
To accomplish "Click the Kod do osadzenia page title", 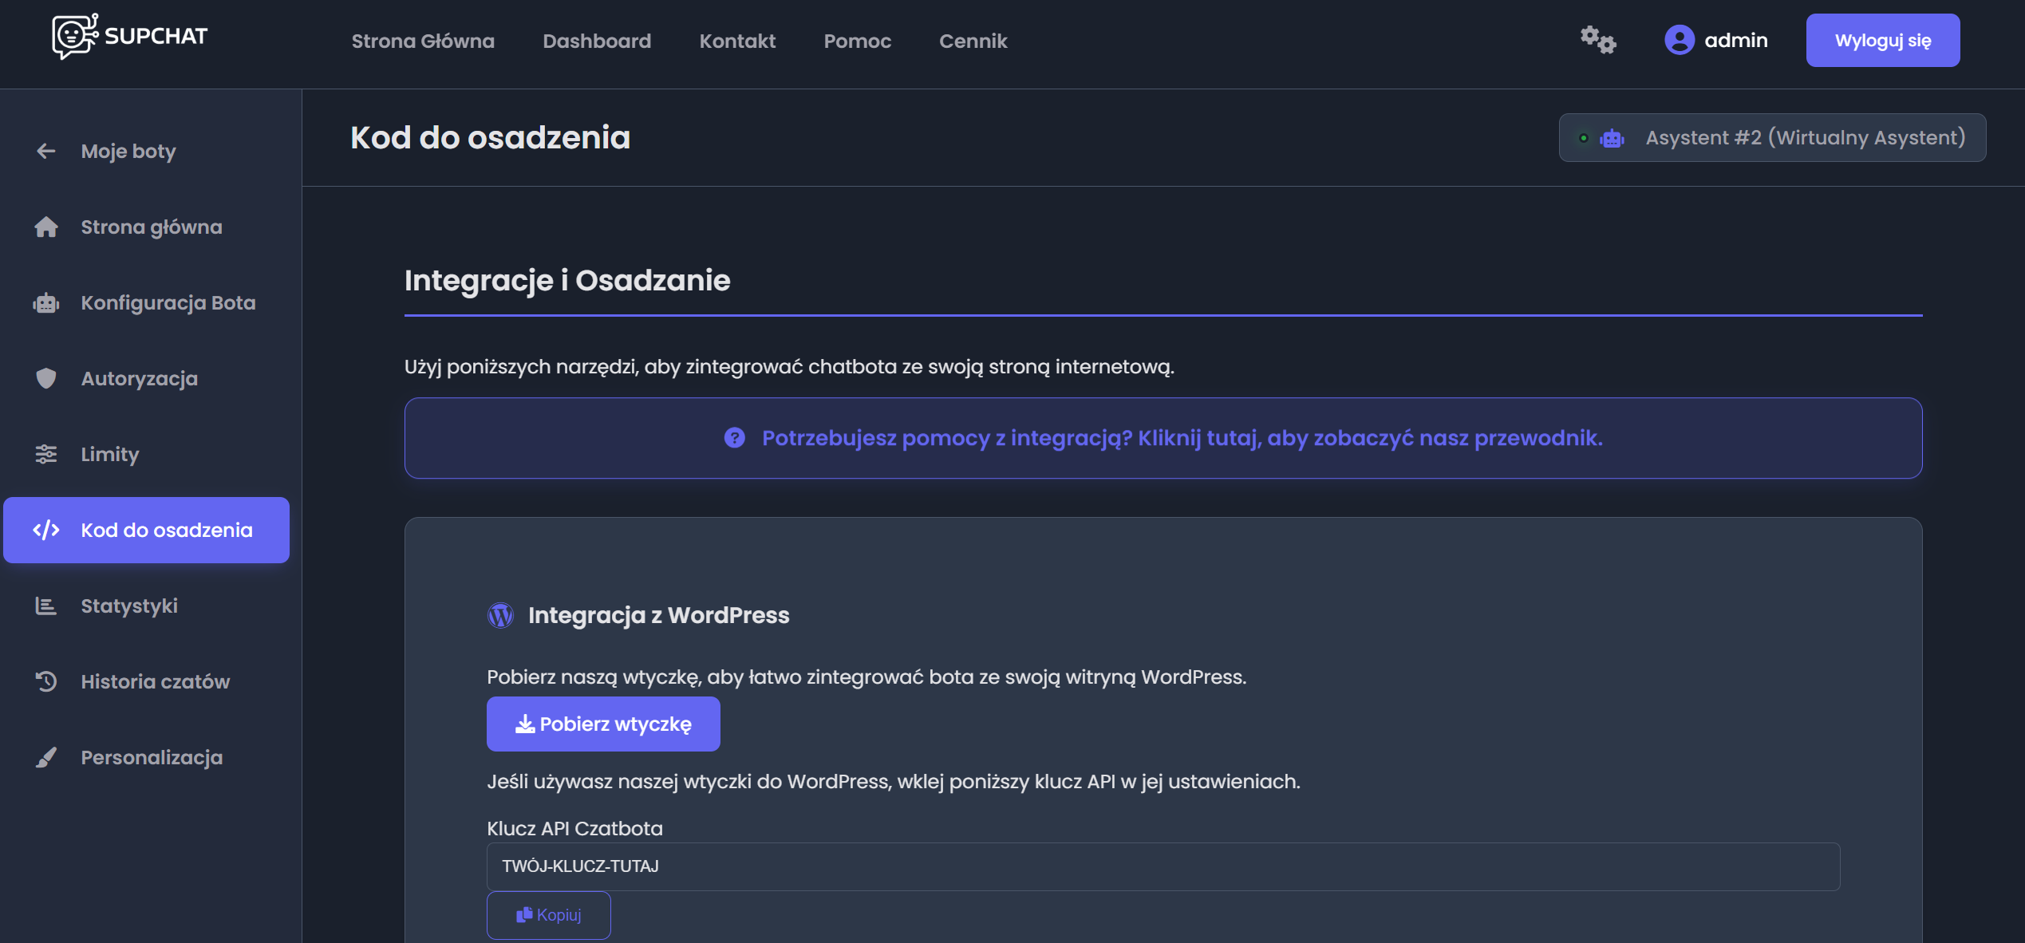I will click(x=490, y=137).
